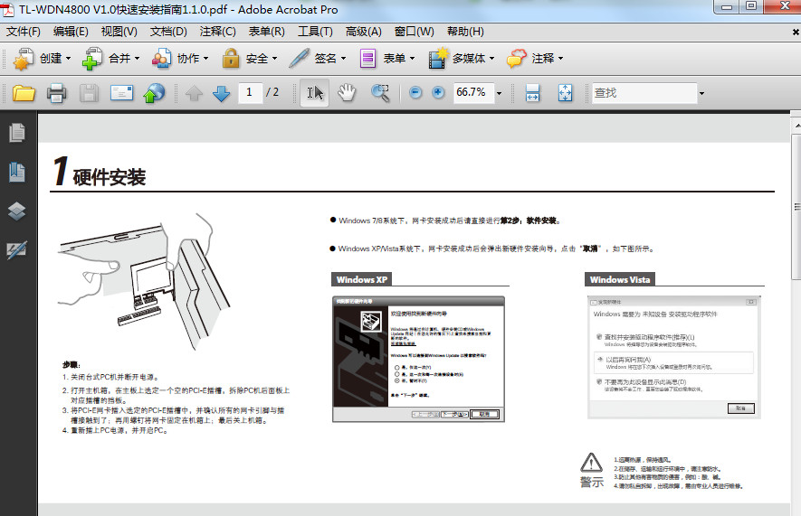Open the 文档(D) menu

(x=168, y=32)
